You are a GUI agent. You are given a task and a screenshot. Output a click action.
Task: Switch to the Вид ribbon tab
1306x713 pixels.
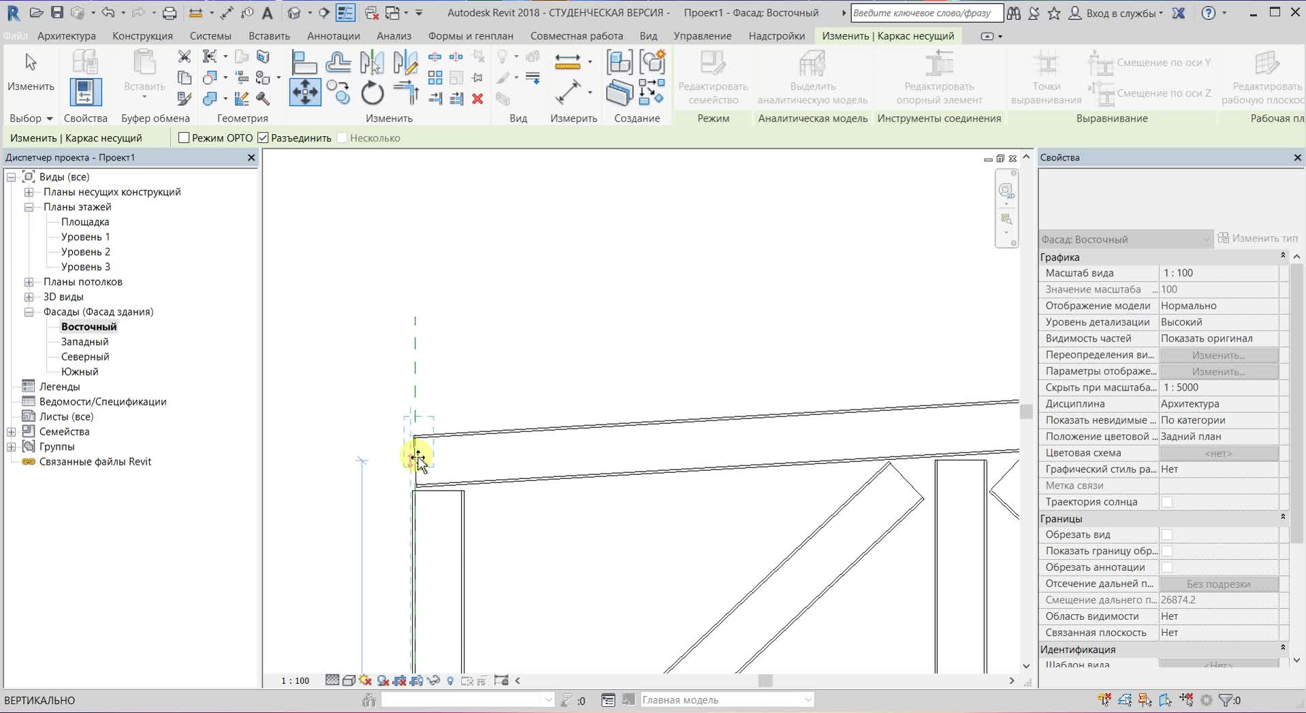(648, 36)
